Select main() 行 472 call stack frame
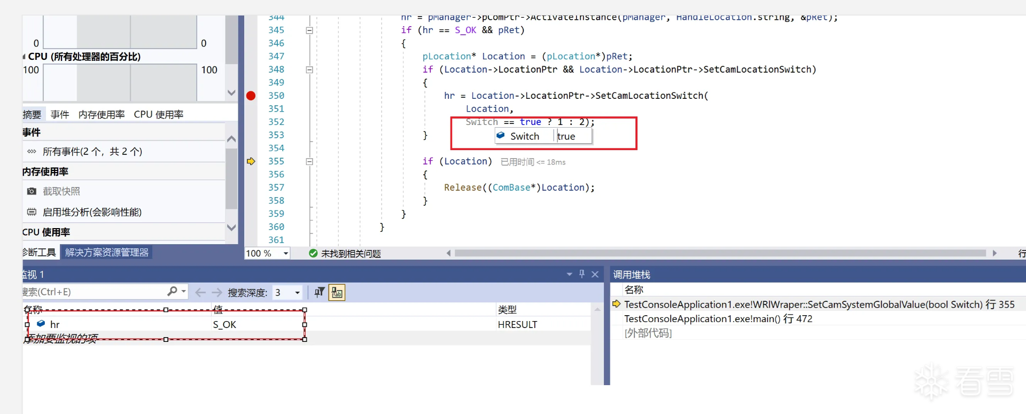Image resolution: width=1026 pixels, height=414 pixels. [718, 318]
